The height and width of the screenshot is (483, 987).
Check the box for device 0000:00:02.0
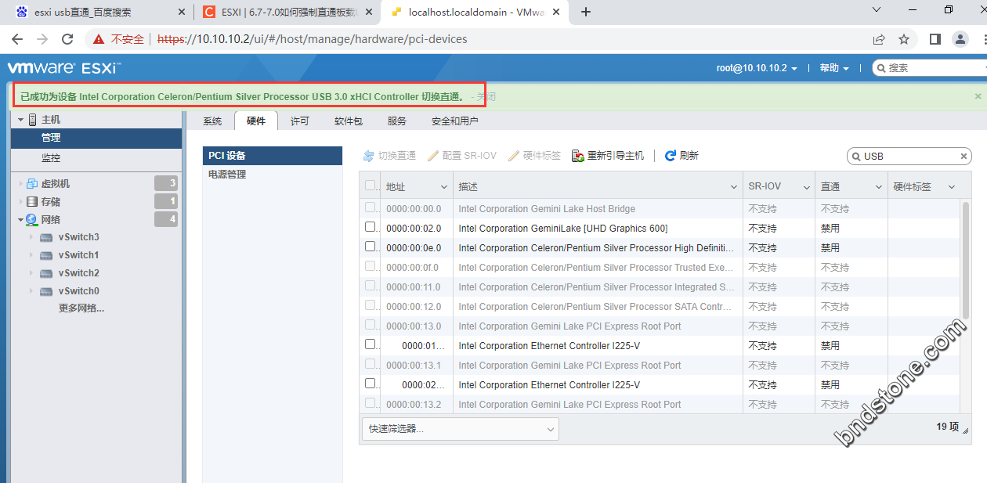pos(371,227)
